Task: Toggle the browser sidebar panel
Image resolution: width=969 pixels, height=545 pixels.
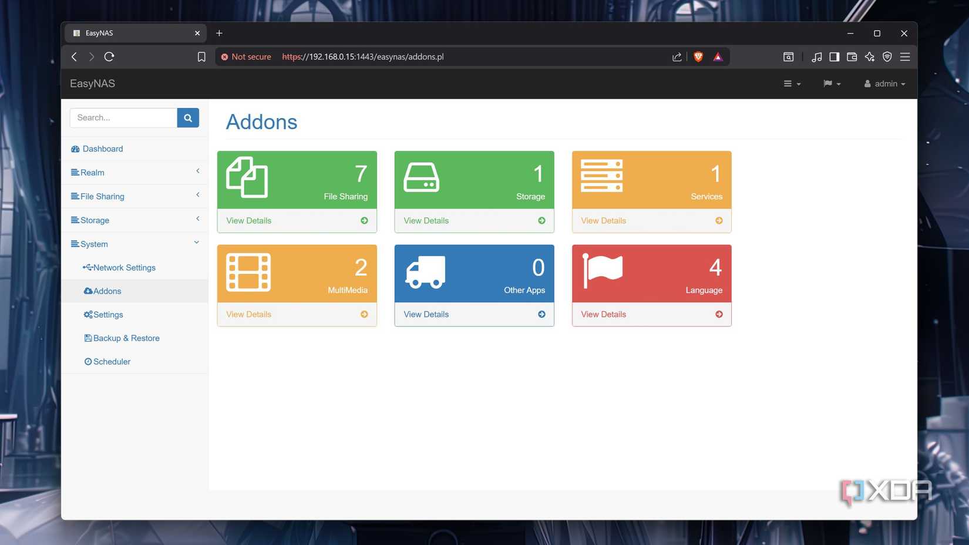Action: pos(834,57)
